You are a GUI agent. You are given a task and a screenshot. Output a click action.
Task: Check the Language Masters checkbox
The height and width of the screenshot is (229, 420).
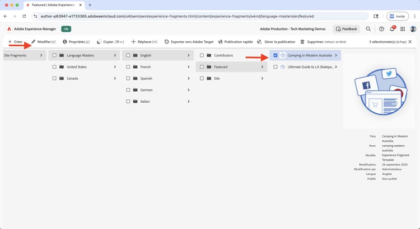[54, 55]
